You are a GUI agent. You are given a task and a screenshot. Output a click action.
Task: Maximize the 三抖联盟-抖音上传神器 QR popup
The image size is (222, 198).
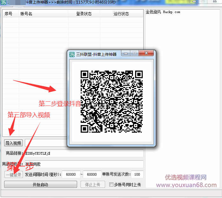click(134, 53)
